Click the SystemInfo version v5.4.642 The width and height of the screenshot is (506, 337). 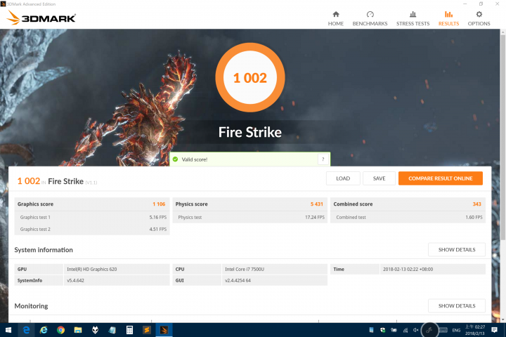75,281
